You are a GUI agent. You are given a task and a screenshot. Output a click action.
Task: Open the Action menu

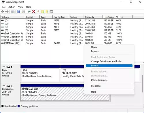[x=12, y=7]
